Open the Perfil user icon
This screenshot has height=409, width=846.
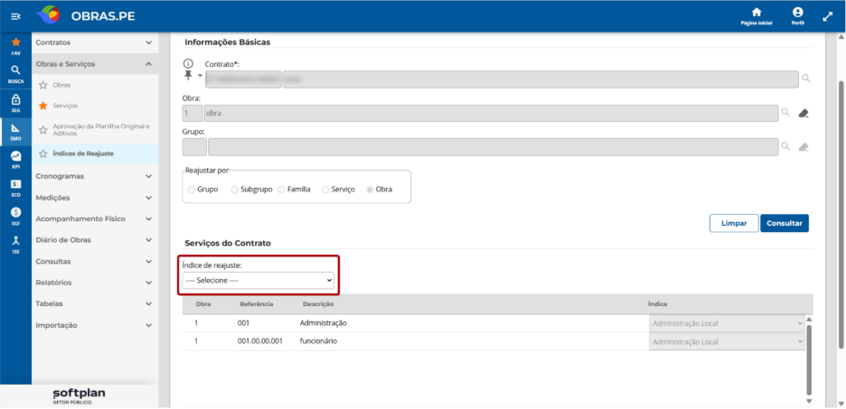click(798, 16)
